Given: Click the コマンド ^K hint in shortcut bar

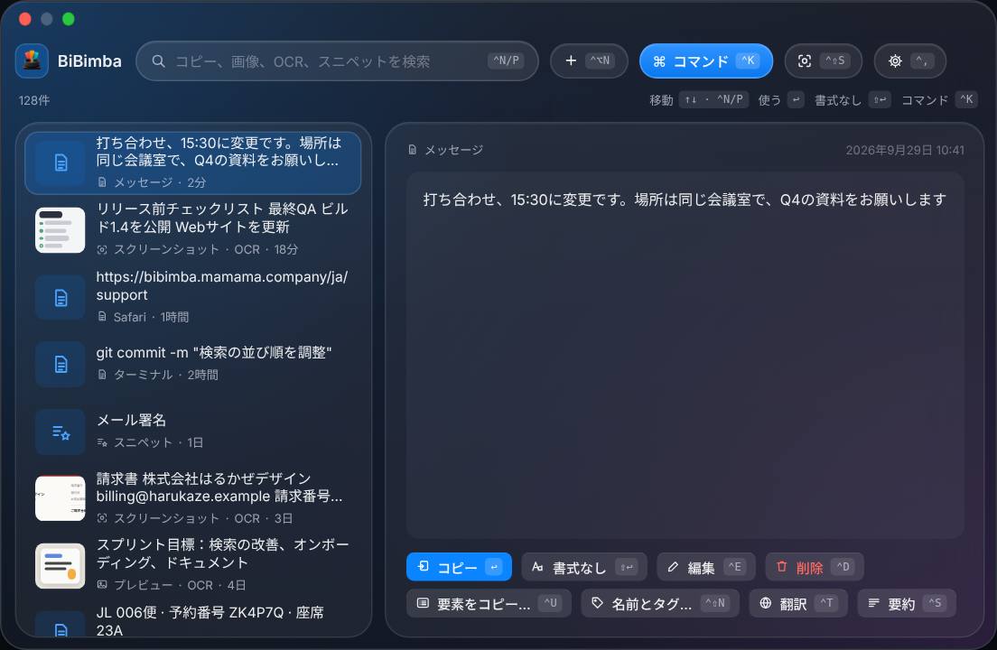Looking at the screenshot, I should tap(940, 99).
